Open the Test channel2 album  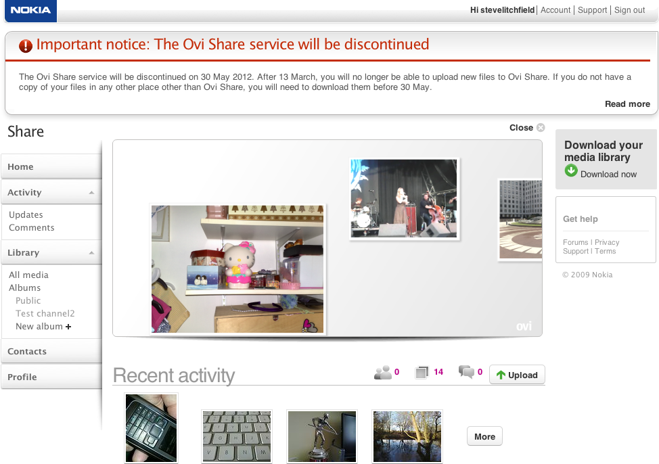point(45,314)
